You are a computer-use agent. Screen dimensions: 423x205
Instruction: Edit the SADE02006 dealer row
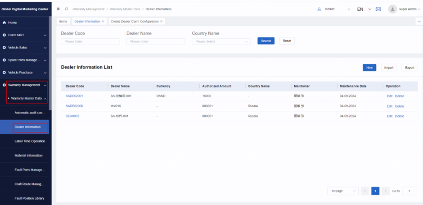390,106
